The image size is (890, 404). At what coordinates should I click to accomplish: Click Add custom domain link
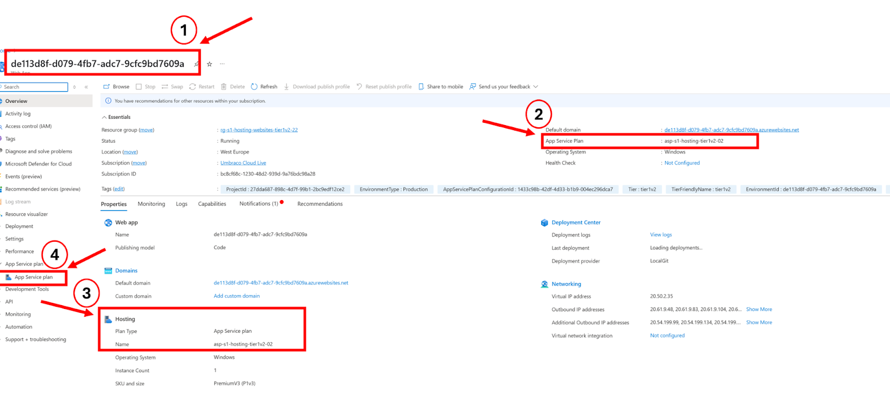click(x=236, y=296)
